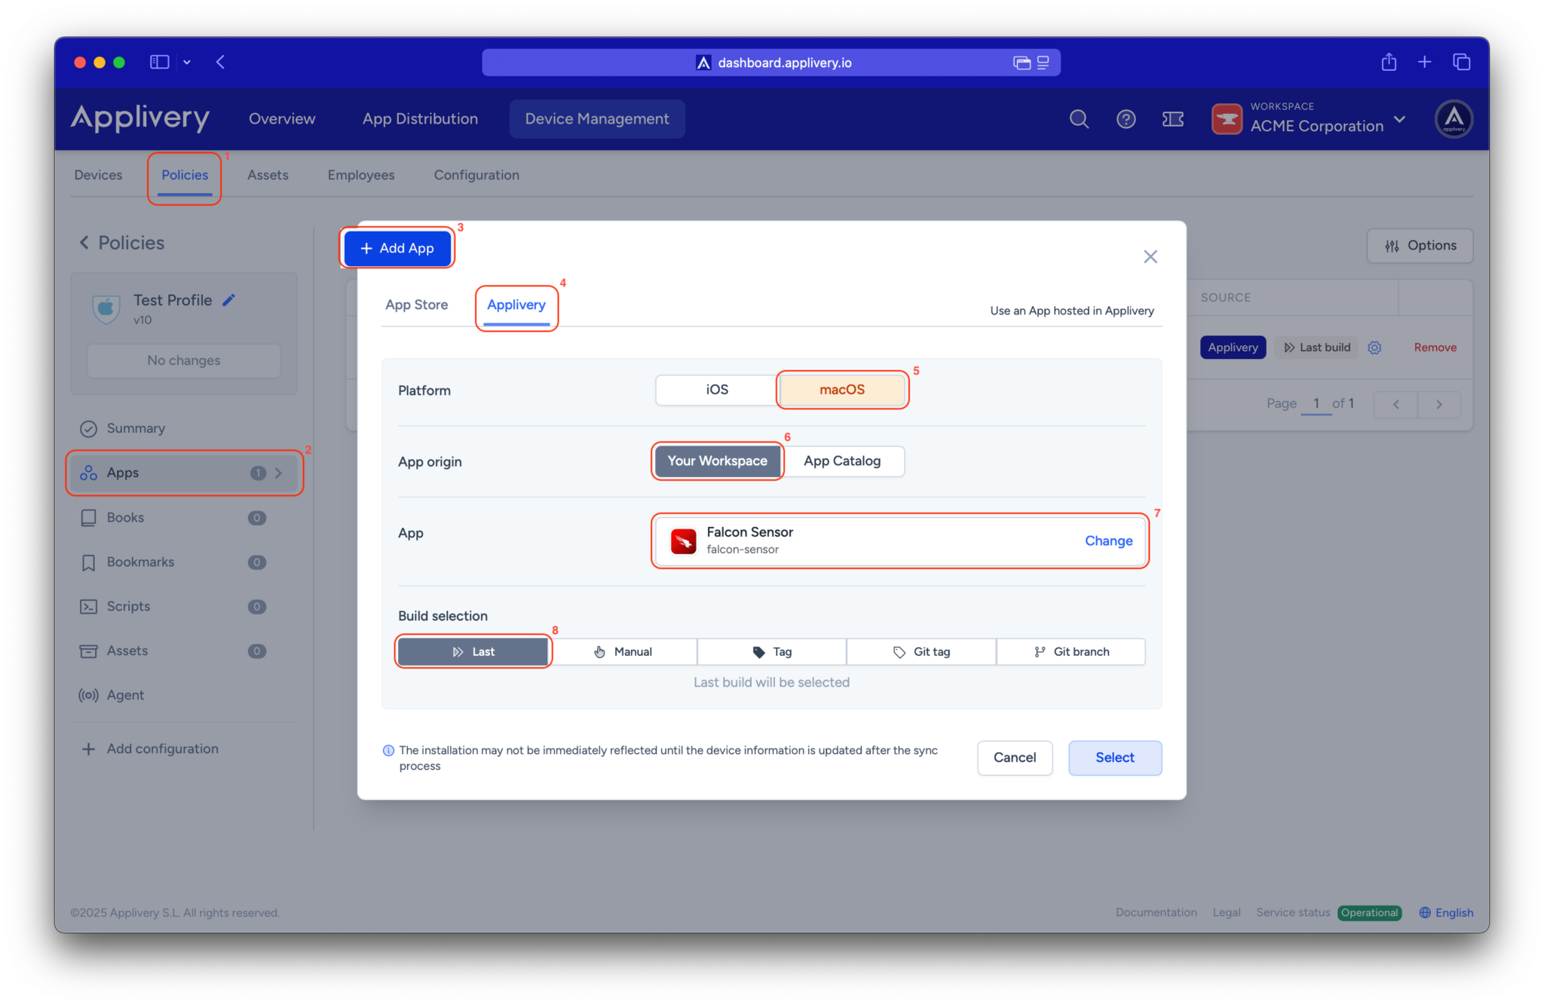1544x1005 pixels.
Task: Open the English language selector
Action: click(x=1446, y=912)
